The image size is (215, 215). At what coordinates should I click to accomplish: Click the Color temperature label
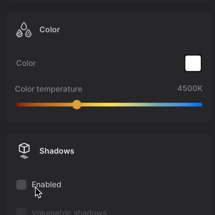[x=49, y=89]
